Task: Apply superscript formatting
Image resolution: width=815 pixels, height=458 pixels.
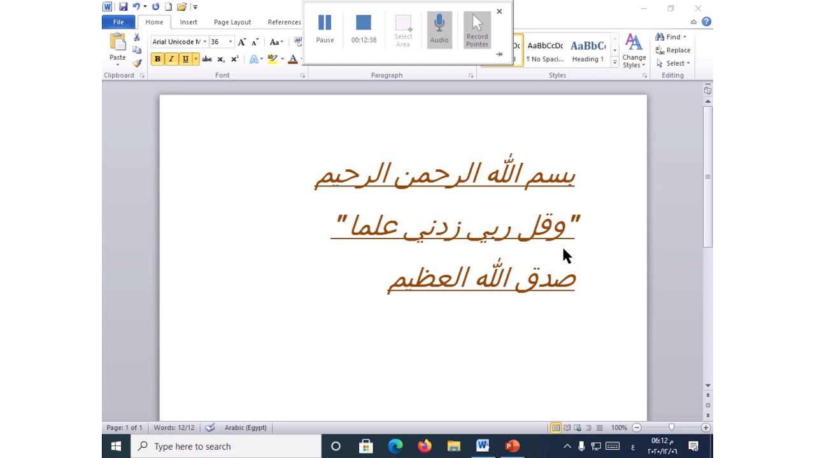Action: point(234,59)
